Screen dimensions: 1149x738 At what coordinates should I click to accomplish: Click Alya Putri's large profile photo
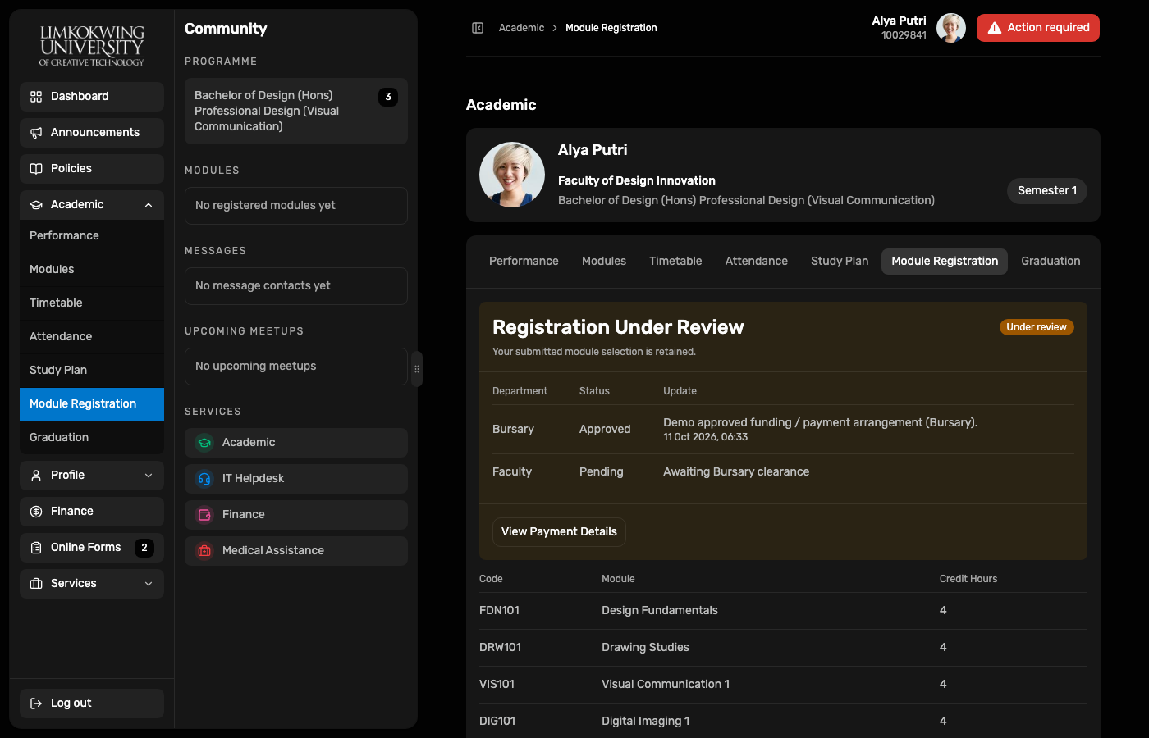[x=512, y=175]
